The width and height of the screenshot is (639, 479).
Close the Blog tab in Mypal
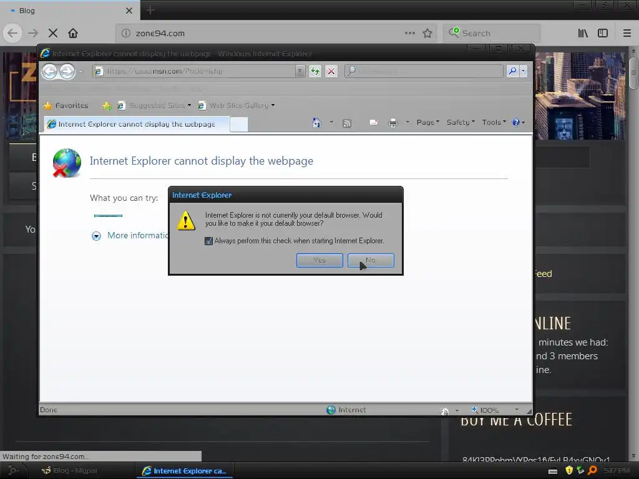[129, 11]
